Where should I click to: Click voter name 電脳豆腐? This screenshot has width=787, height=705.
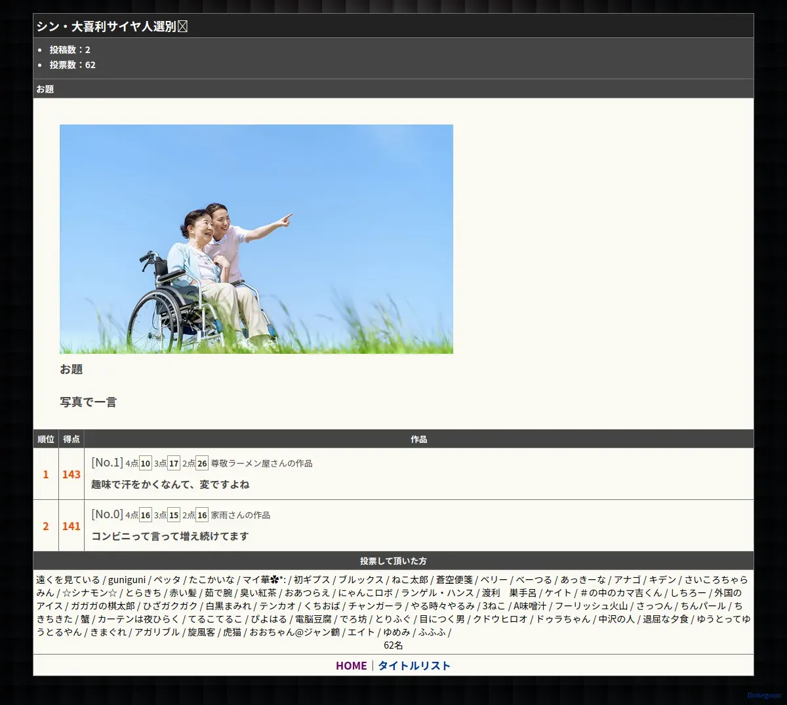(313, 619)
